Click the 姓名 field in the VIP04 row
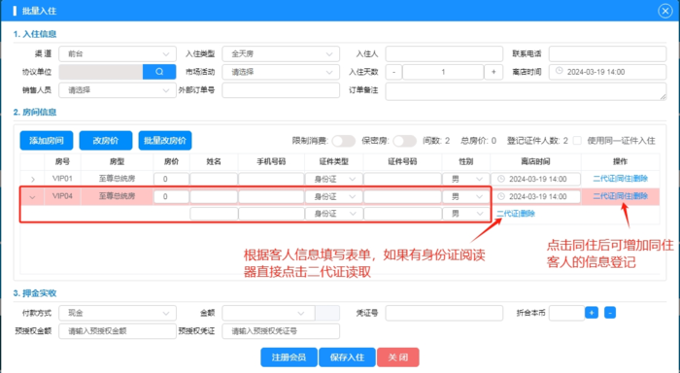680x373 pixels. tap(214, 196)
